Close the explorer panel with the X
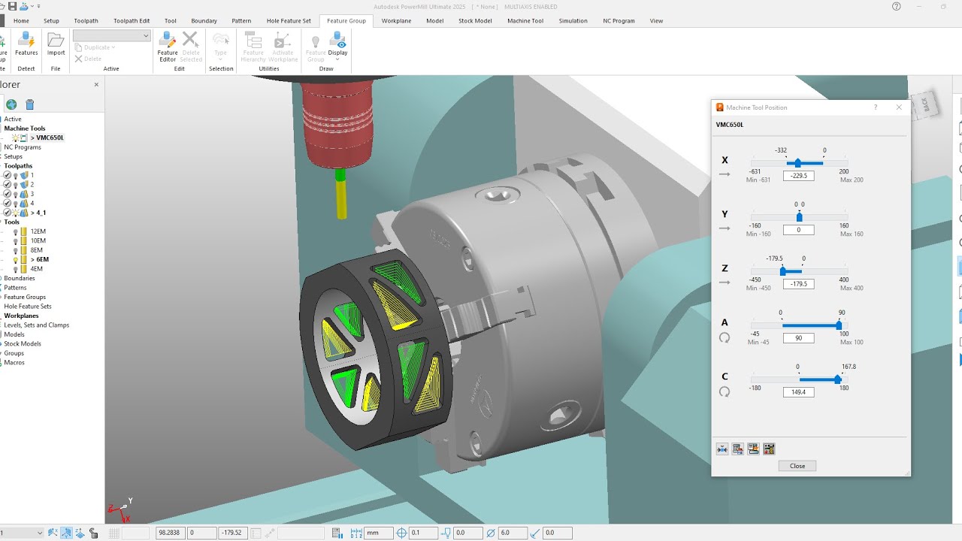Image resolution: width=962 pixels, height=541 pixels. (96, 85)
